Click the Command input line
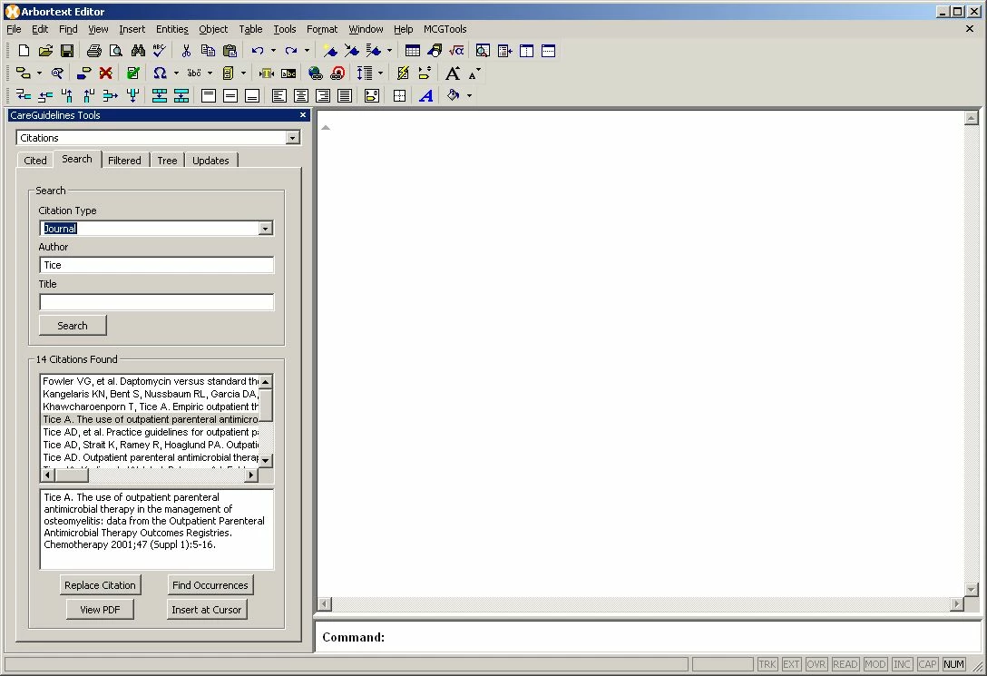The width and height of the screenshot is (987, 676). click(x=649, y=637)
